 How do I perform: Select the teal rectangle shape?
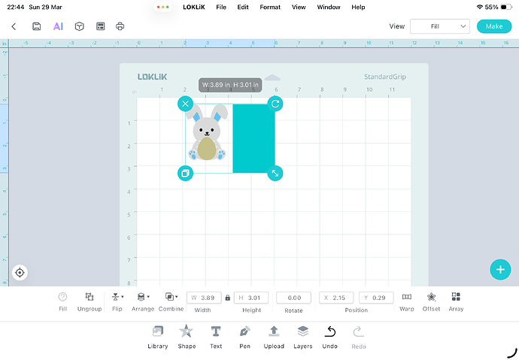point(254,139)
